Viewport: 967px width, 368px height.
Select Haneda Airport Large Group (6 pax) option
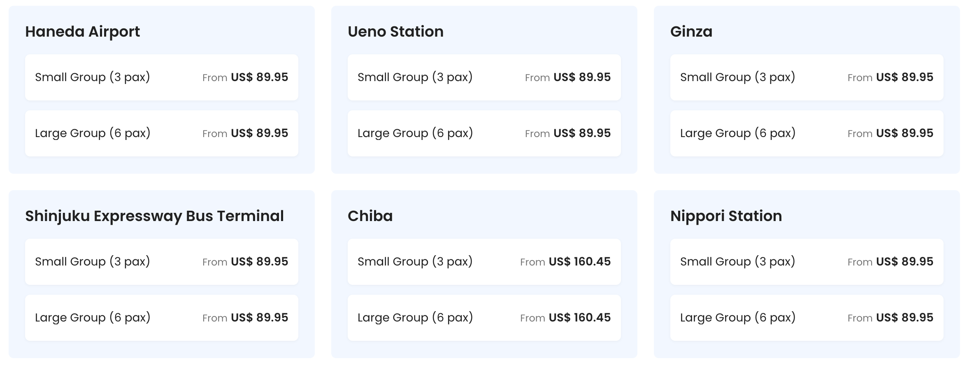pyautogui.click(x=161, y=133)
